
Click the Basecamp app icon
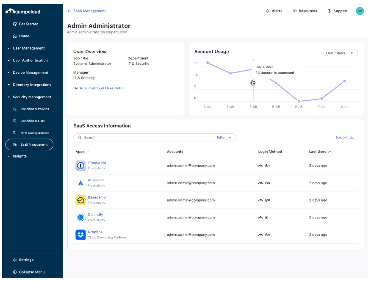pyautogui.click(x=80, y=200)
